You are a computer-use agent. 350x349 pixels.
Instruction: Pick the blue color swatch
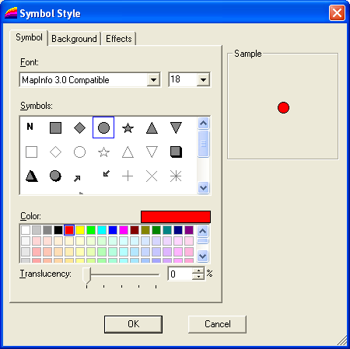[113, 230]
